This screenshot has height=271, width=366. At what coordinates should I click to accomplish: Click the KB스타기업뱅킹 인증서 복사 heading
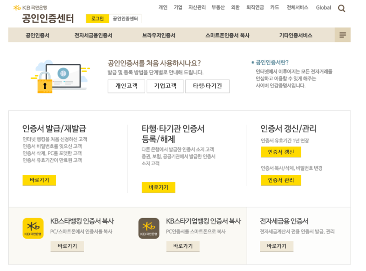(x=203, y=221)
